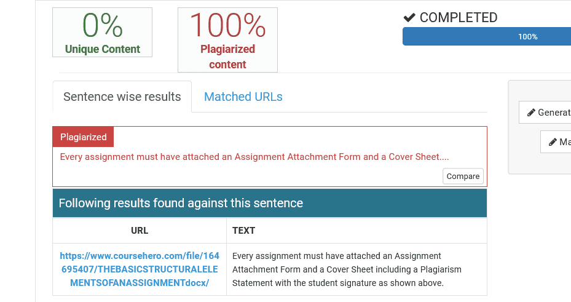Click the Following results found header
Image resolution: width=571 pixels, height=302 pixels.
[270, 203]
